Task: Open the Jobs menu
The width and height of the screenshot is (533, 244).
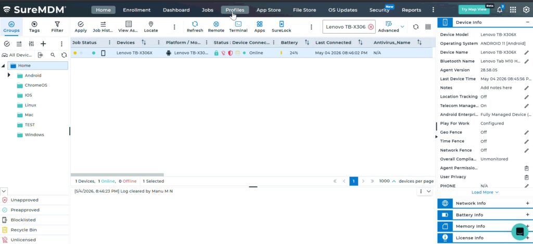Action: click(x=207, y=10)
